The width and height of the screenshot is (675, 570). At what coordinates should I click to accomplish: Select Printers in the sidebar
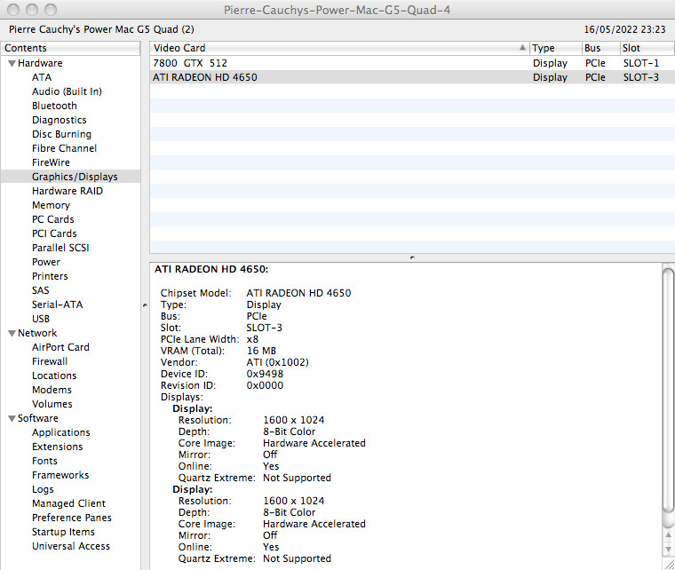point(50,276)
